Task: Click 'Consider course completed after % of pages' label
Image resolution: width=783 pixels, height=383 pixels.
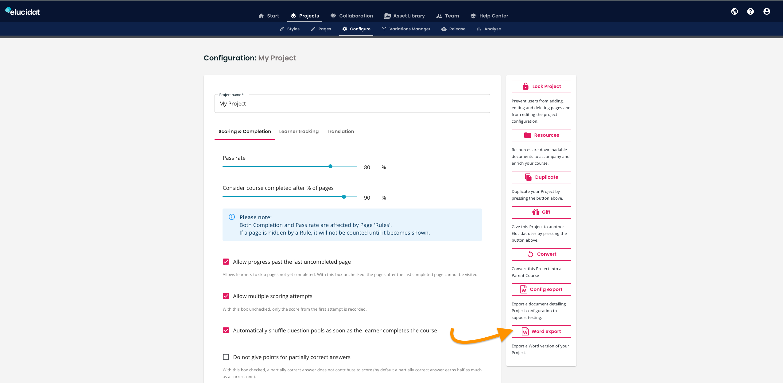Action: (278, 188)
